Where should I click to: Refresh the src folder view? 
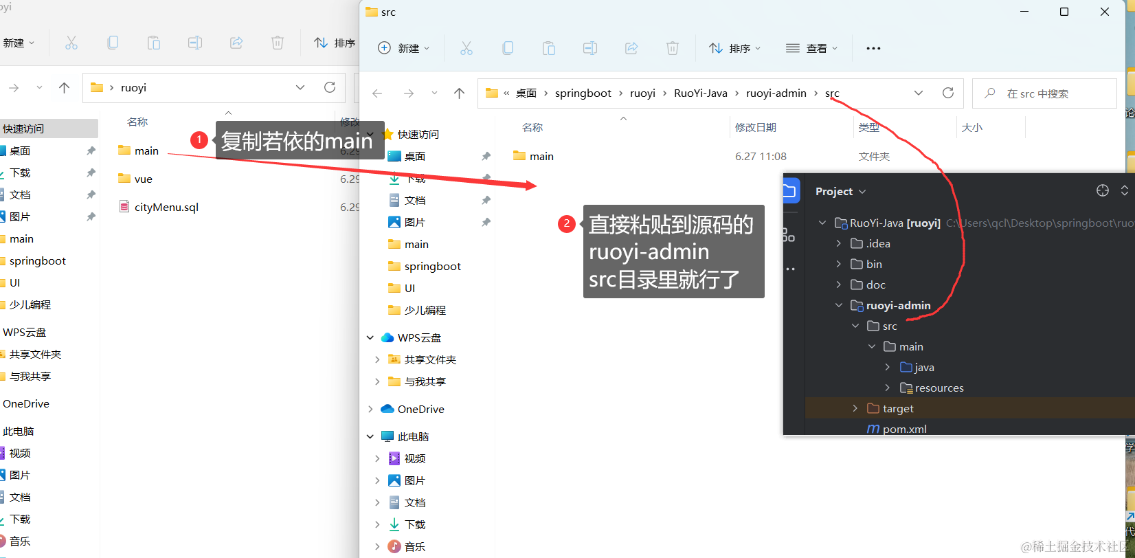point(948,93)
